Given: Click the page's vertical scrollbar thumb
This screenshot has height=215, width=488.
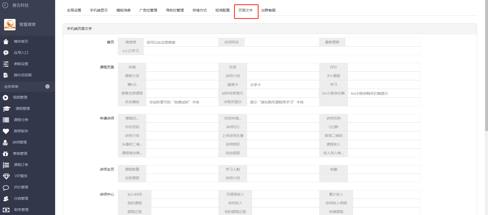Looking at the screenshot, I should pos(486,65).
